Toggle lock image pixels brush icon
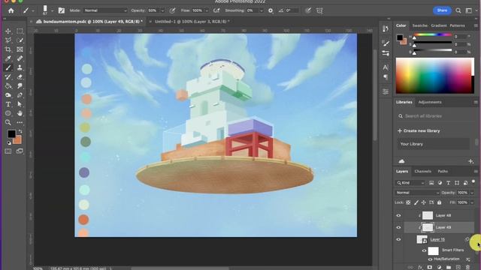Viewport: 481px width, 270px height. coord(416,202)
